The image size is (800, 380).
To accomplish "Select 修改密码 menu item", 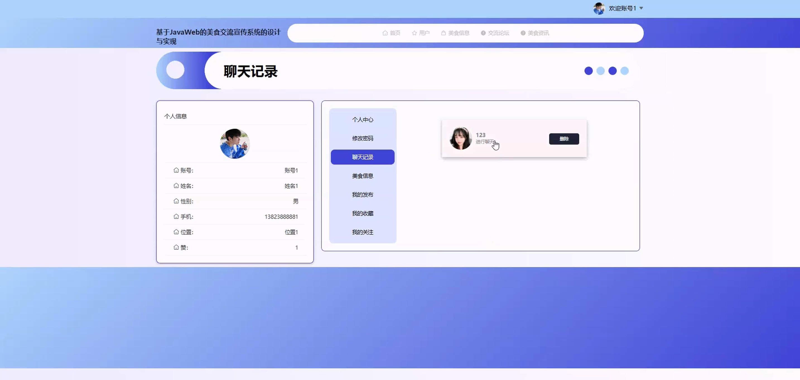I will (x=362, y=138).
